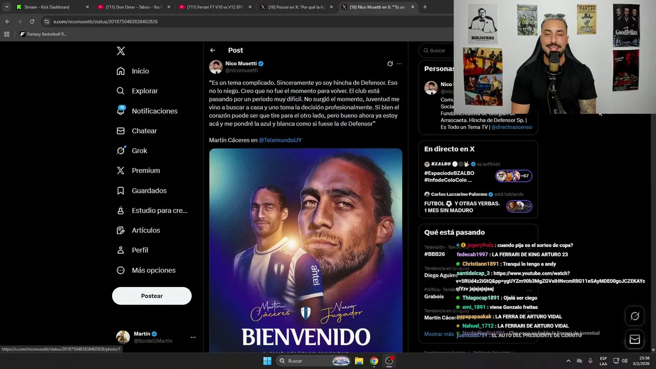
Task: Open the post's three-dot menu
Action: tap(399, 64)
